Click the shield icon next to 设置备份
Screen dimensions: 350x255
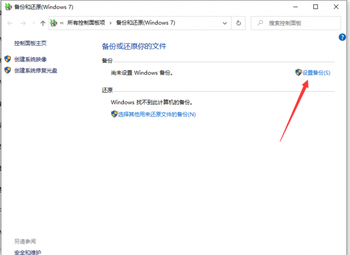298,72
